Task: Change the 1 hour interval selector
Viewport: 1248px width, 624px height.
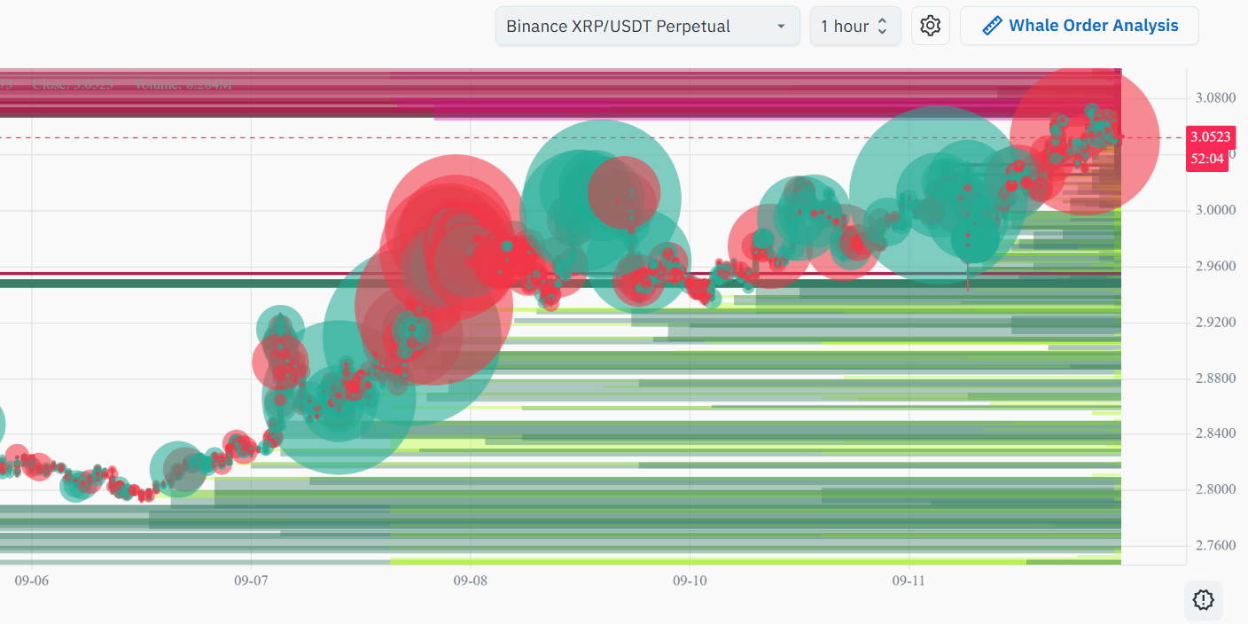Action: [x=854, y=27]
